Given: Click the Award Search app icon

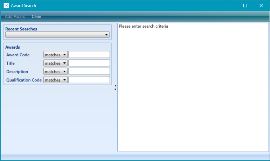Looking at the screenshot, I should coord(6,6).
